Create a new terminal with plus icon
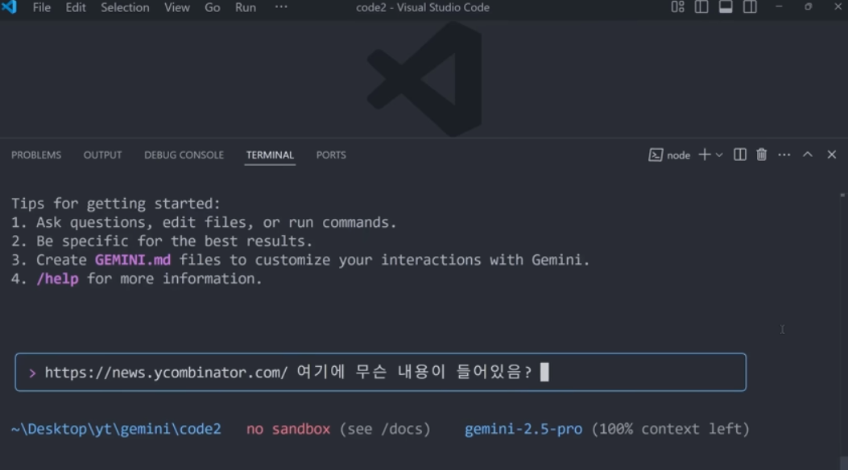This screenshot has height=470, width=848. 704,155
